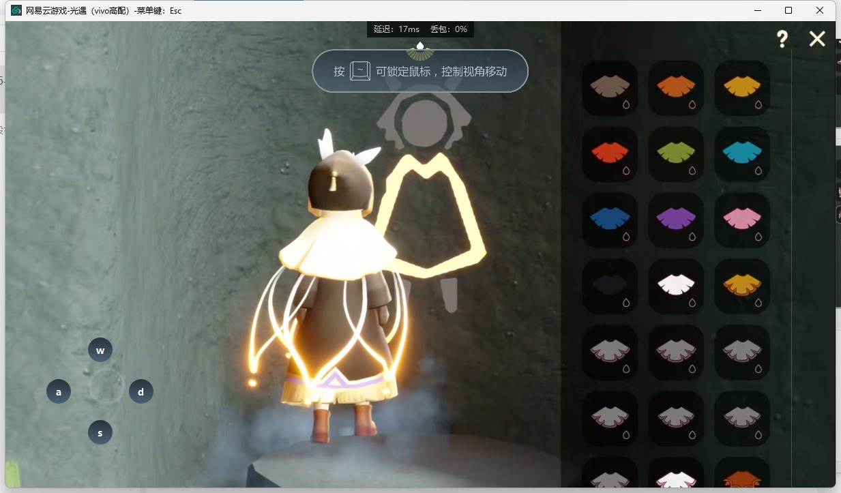The height and width of the screenshot is (493, 841).
Task: Choose the plain yellow cape
Action: pos(742,88)
